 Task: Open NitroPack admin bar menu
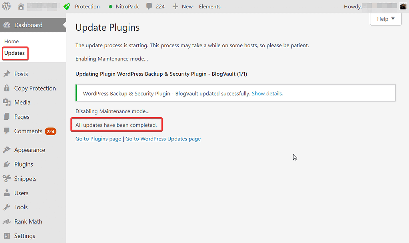coord(127,6)
